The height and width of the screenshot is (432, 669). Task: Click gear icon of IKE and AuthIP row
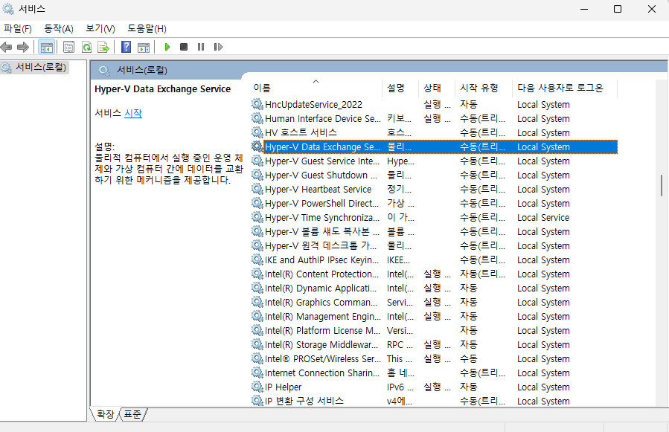pyautogui.click(x=257, y=259)
